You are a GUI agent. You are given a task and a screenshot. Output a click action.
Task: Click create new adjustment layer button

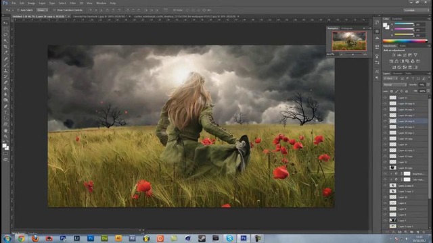pos(406,232)
